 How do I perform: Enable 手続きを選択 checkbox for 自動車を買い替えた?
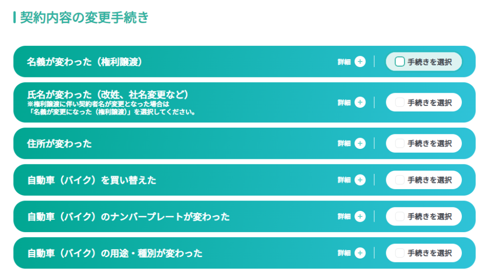400,180
